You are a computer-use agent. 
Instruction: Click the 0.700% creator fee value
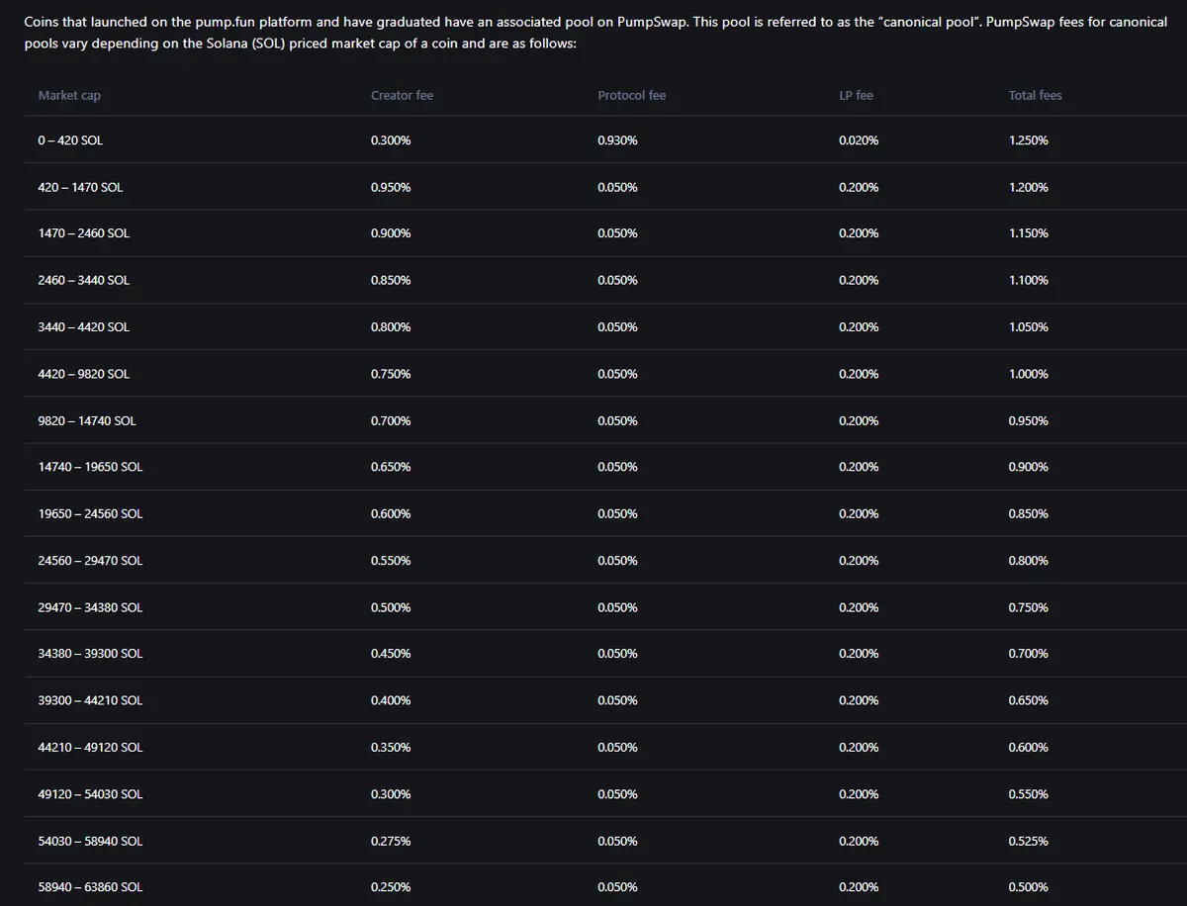[391, 420]
